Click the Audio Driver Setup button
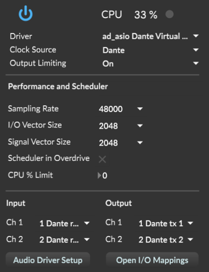 click(48, 260)
